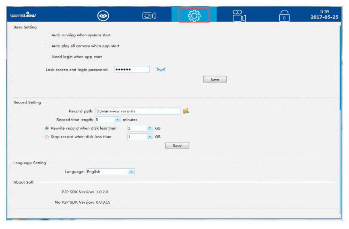Click the 2017-05-25 date display
349x229 pixels.
pyautogui.click(x=324, y=17)
